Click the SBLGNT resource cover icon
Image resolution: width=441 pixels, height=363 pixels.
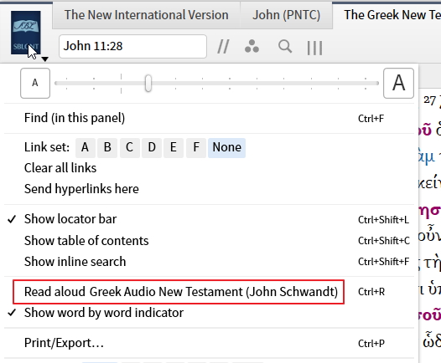[26, 33]
